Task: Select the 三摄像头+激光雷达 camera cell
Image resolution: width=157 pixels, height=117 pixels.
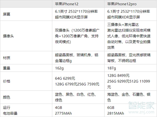Action: click(131, 36)
